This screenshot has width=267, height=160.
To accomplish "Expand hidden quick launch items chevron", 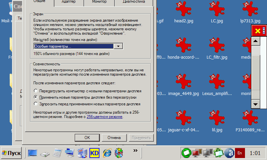I will coord(135,151).
